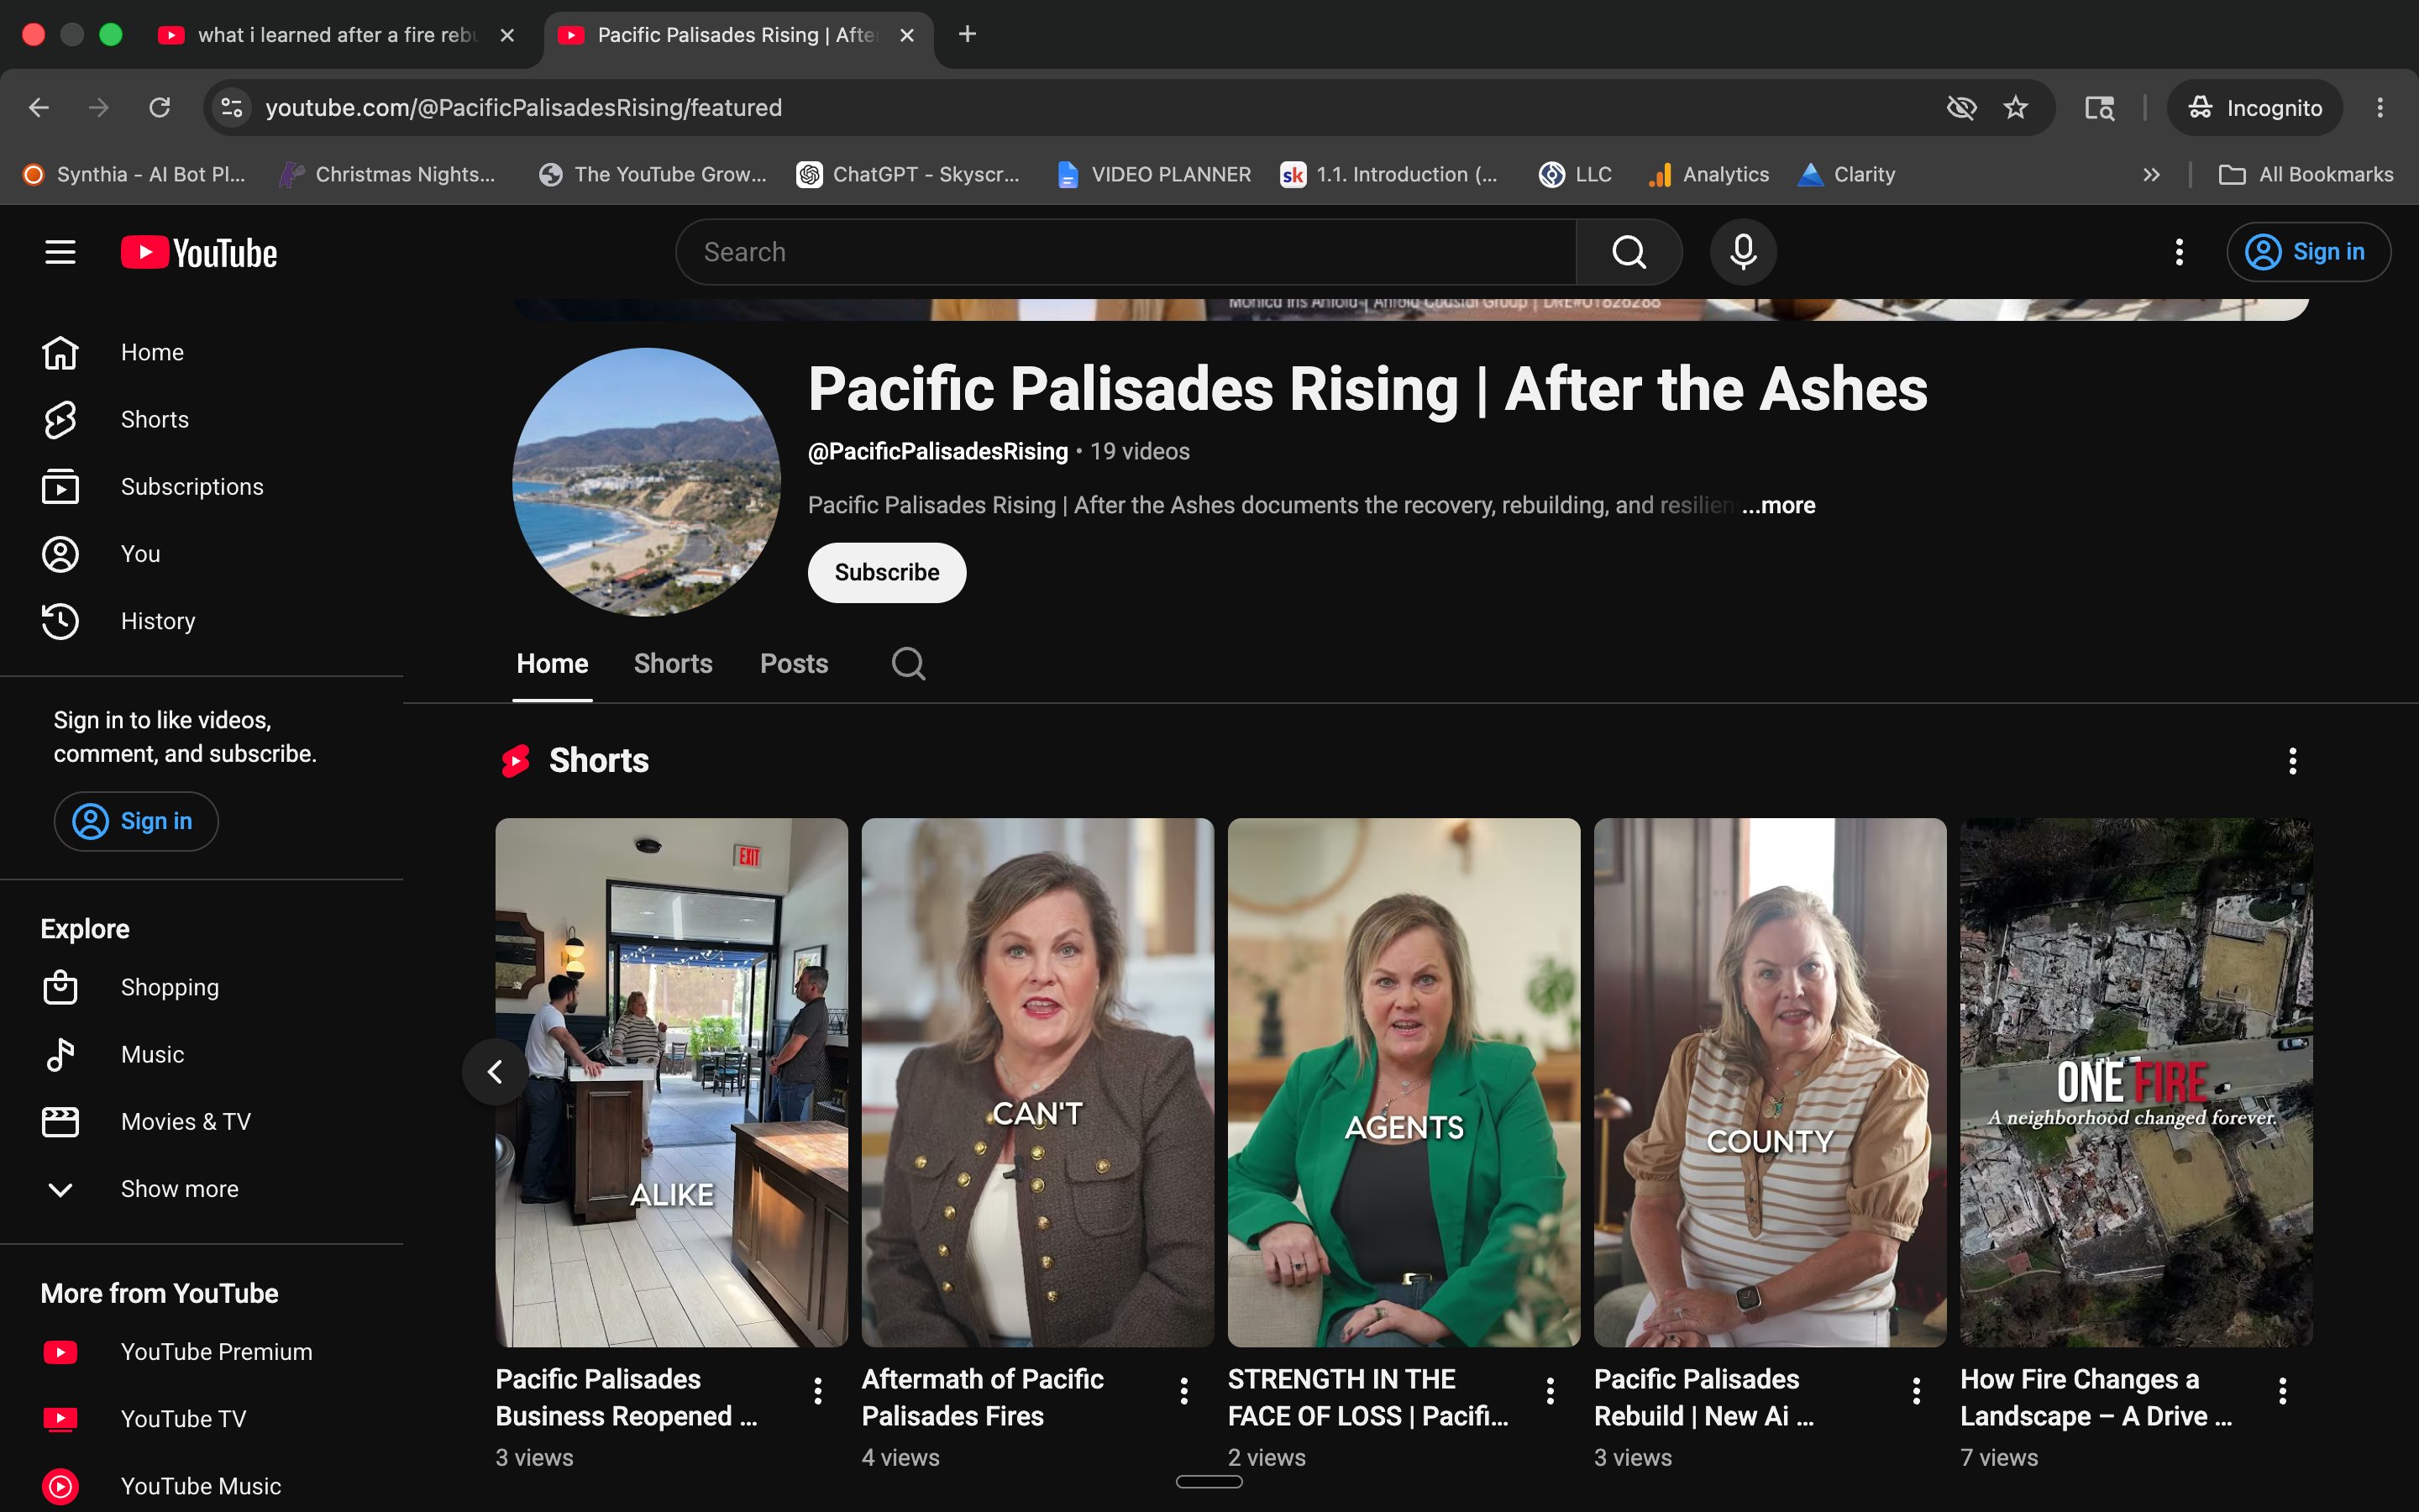Screen dimensions: 2419x1512
Task: Open ChatGPT - Skyscr... bookmark
Action: point(908,175)
